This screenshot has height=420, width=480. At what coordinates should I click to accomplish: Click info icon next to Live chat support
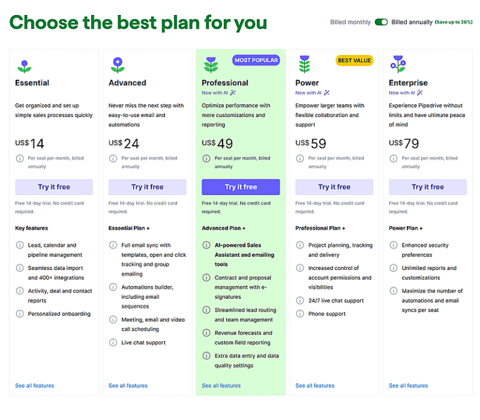pos(113,342)
